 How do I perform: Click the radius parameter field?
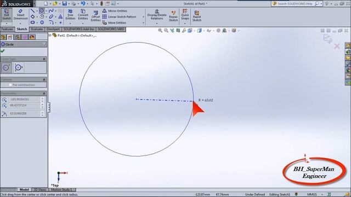point(24,113)
